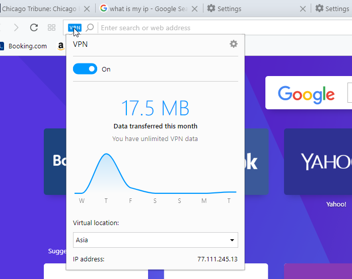Click the peak of the data usage graph
This screenshot has width=352, height=279.
point(106,154)
